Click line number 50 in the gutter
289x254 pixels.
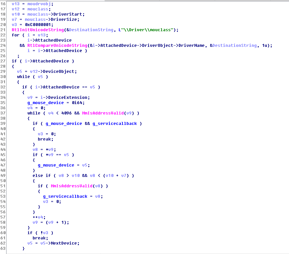(3, 181)
